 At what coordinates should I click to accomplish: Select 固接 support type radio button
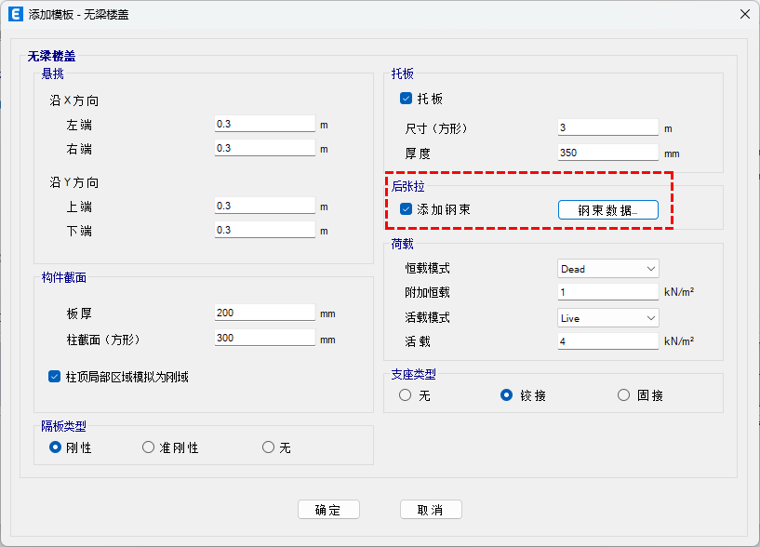point(624,395)
